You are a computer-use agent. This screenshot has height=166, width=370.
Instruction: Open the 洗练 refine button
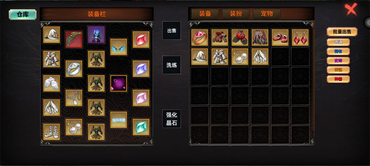coord(172,65)
